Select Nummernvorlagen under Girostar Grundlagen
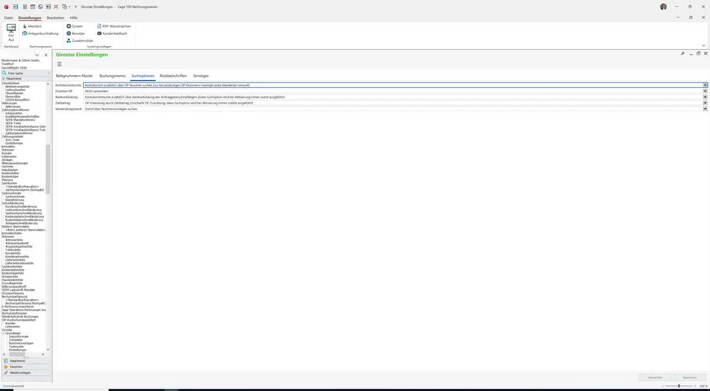The width and height of the screenshot is (710, 391). tap(21, 343)
